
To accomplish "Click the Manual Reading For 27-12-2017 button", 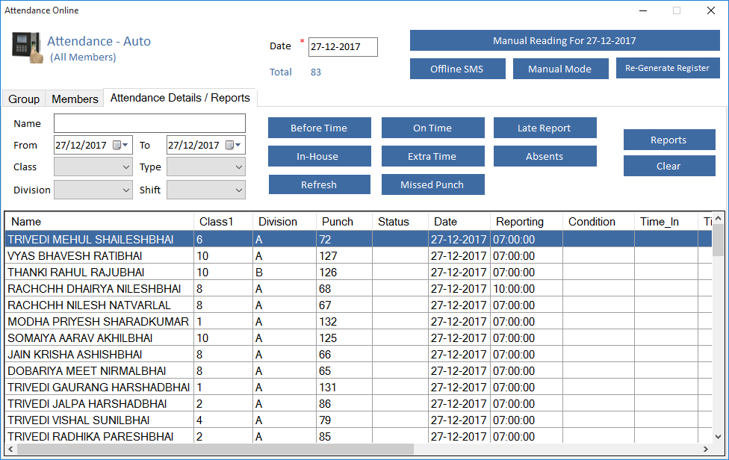I will click(564, 41).
